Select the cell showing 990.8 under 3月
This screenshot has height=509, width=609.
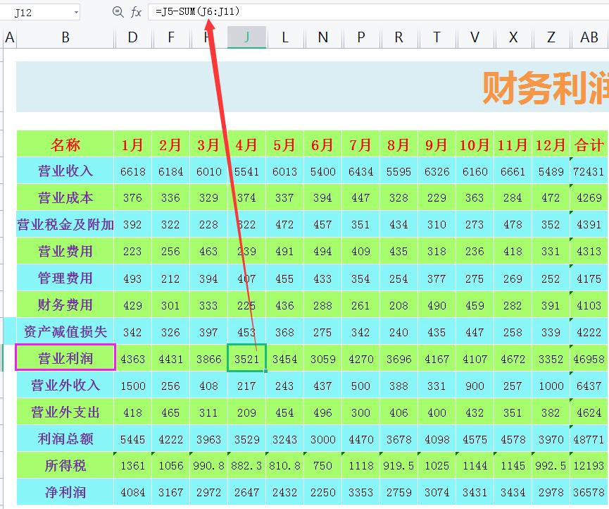click(x=208, y=465)
